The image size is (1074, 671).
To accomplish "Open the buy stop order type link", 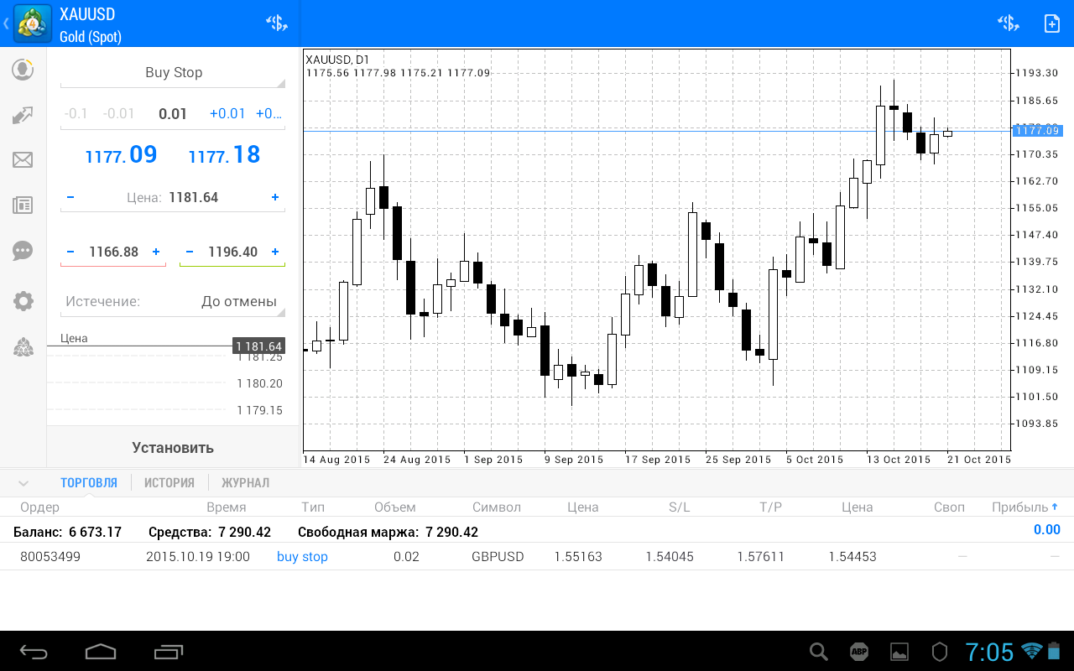I will coord(302,557).
